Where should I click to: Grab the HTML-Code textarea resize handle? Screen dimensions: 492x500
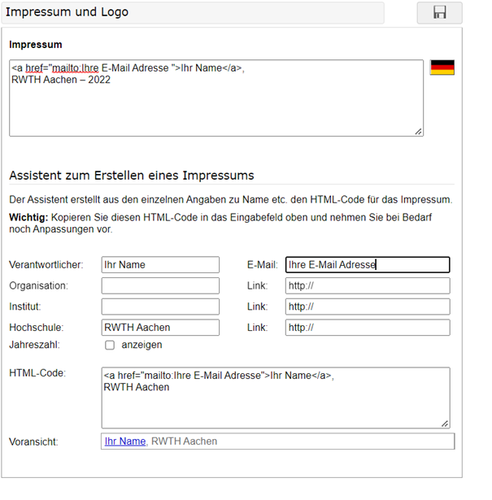pyautogui.click(x=445, y=424)
